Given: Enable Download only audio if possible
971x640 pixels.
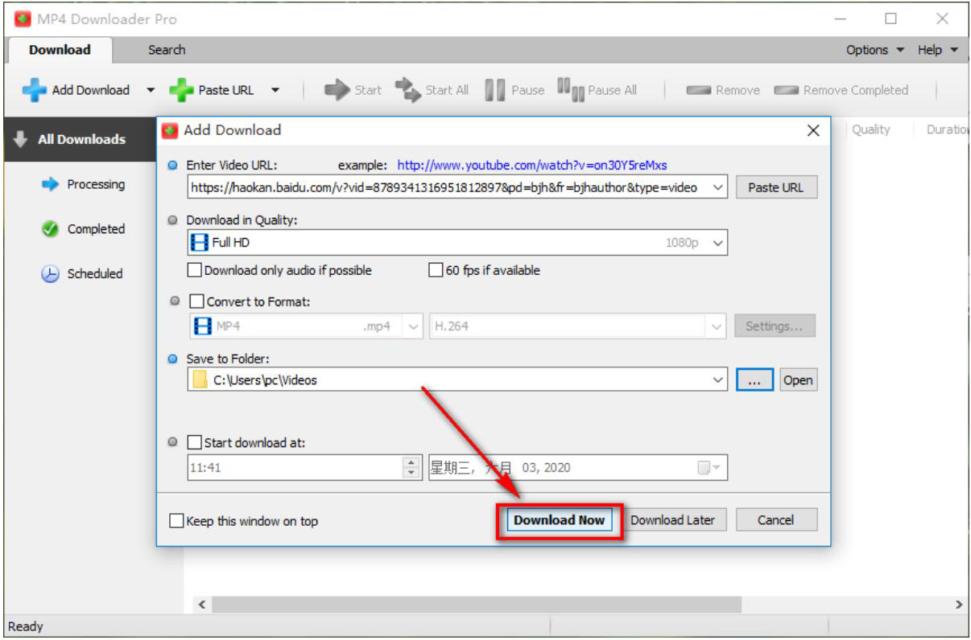Looking at the screenshot, I should [x=195, y=270].
